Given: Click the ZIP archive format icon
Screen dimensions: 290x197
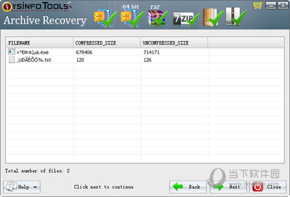Looking at the screenshot, I should coord(105,18).
